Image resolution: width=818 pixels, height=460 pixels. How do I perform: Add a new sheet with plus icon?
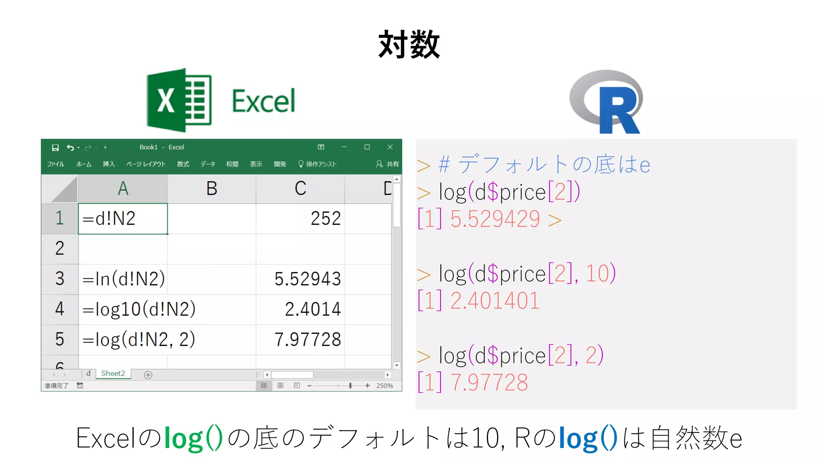[x=148, y=375]
